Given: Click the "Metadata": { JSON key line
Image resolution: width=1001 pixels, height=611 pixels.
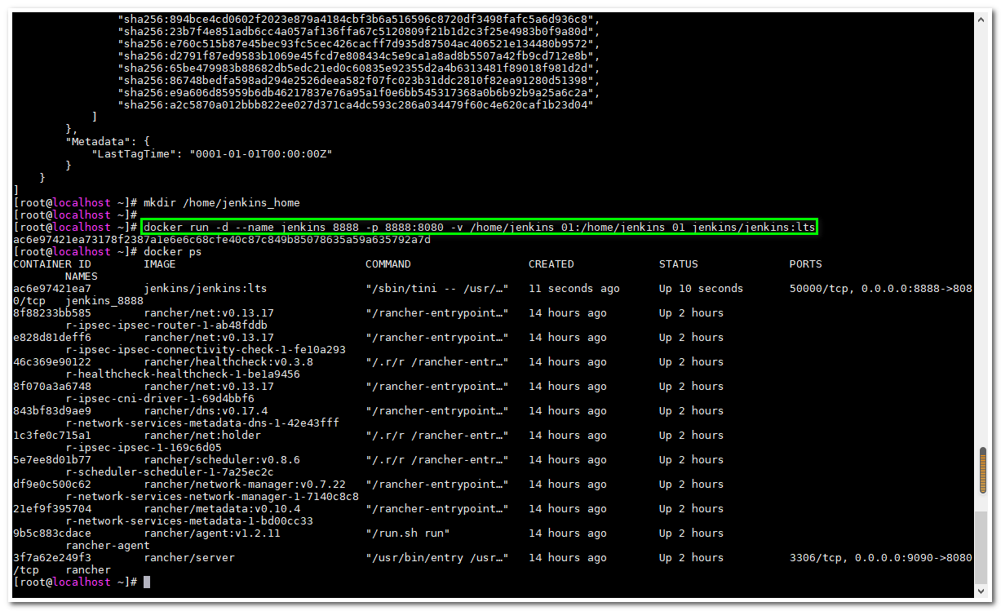Looking at the screenshot, I should click(x=108, y=141).
